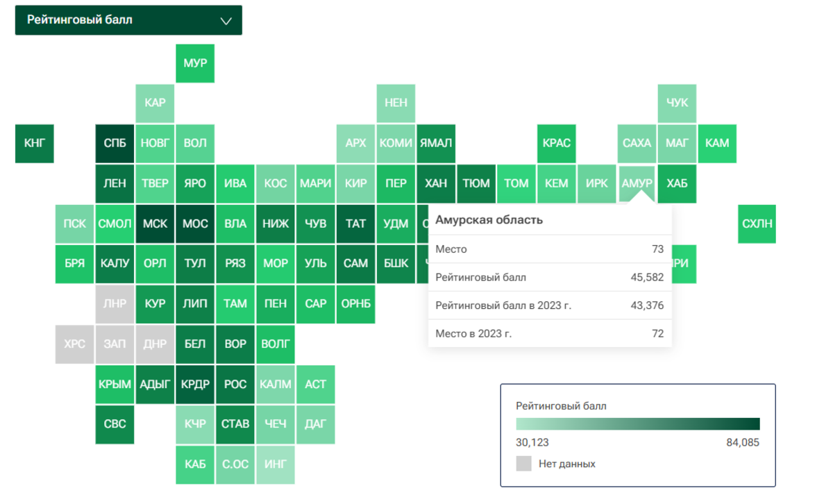Select the ЯМАЛ region tile
Viewport: 833px width, 497px height.
pyautogui.click(x=436, y=144)
